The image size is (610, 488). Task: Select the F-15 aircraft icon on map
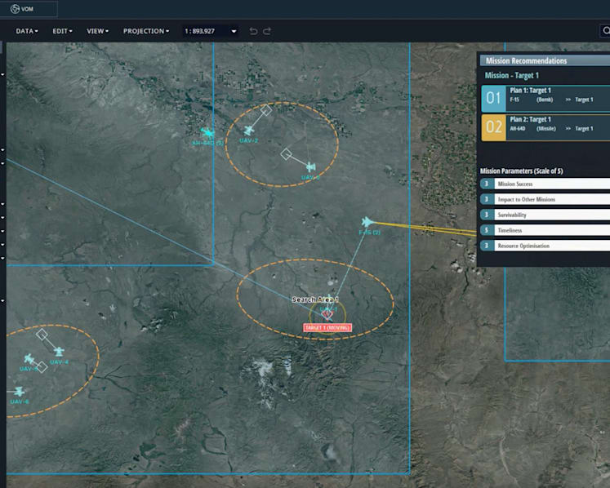click(x=367, y=222)
